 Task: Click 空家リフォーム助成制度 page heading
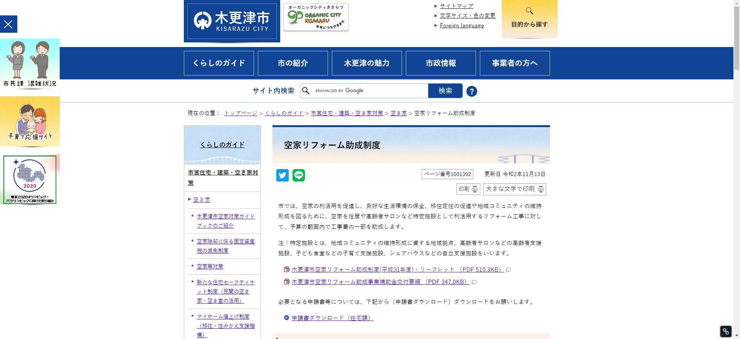pyautogui.click(x=332, y=145)
